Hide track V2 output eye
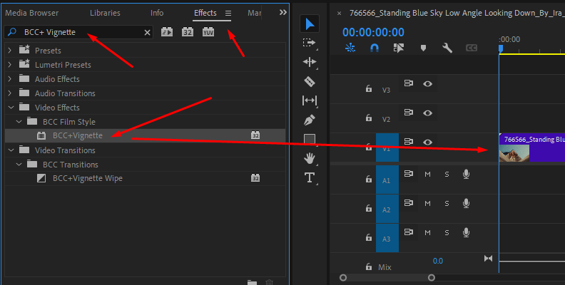The height and width of the screenshot is (285, 565). coord(427,113)
